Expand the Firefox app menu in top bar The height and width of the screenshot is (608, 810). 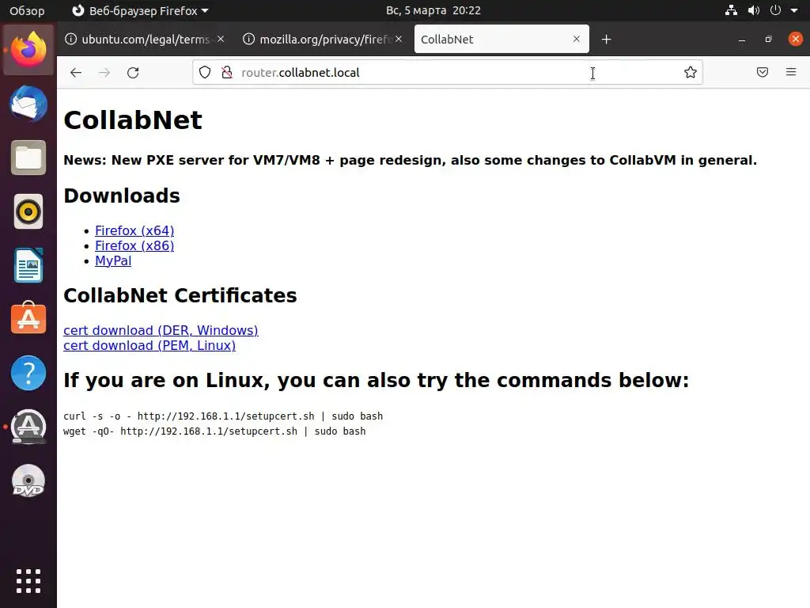click(x=140, y=10)
